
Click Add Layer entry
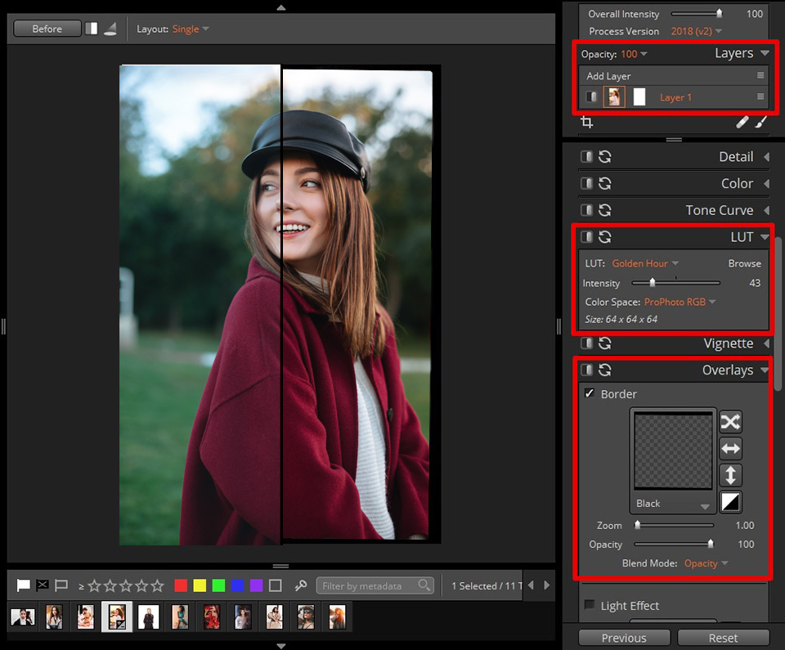coord(609,76)
